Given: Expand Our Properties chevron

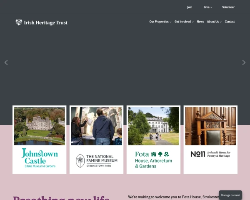Looking at the screenshot, I should (170, 22).
